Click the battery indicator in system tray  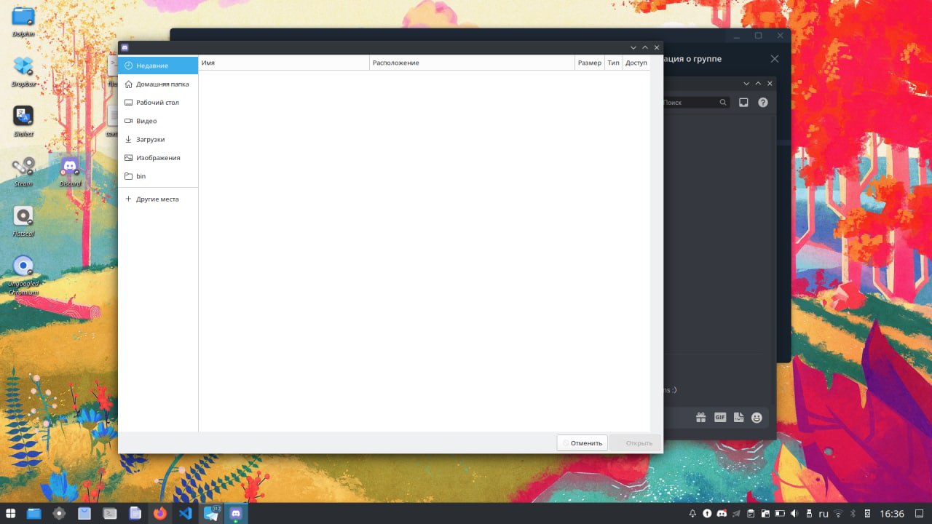778,513
